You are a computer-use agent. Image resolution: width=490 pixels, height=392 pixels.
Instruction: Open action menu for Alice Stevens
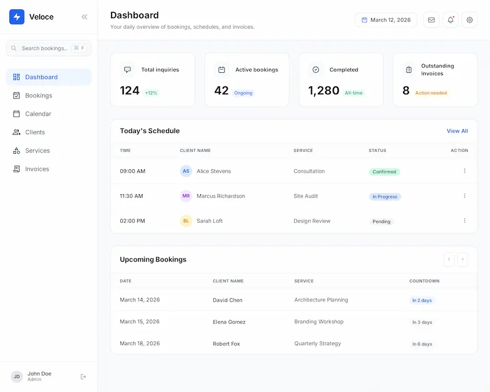(465, 171)
